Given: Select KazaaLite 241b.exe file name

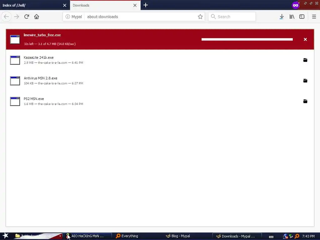Looking at the screenshot, I should (38, 57).
